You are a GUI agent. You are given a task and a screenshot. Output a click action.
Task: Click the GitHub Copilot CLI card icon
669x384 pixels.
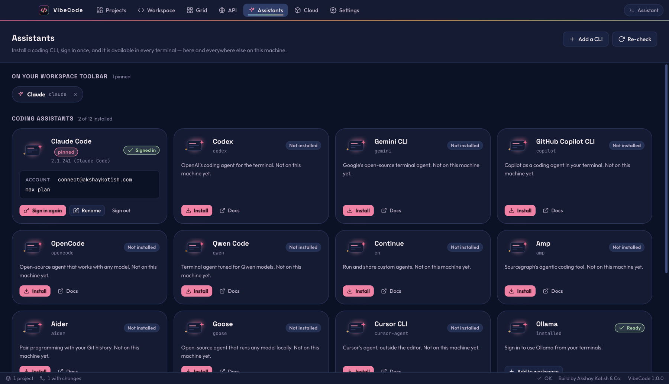tap(518, 145)
